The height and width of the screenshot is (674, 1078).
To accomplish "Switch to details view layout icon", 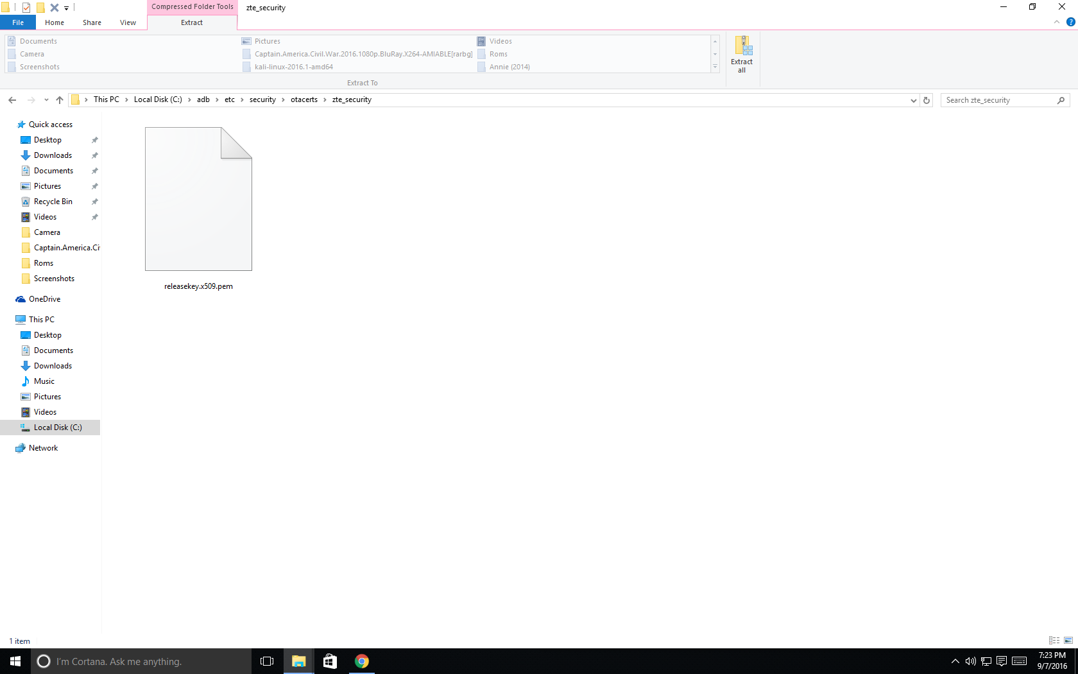I will (1054, 641).
